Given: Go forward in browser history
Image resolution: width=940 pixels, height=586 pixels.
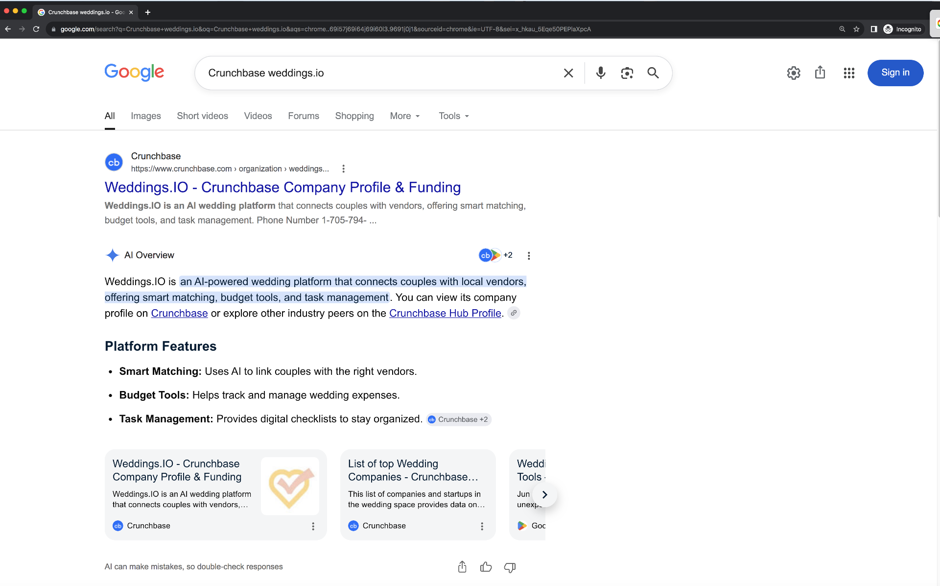Looking at the screenshot, I should point(22,29).
